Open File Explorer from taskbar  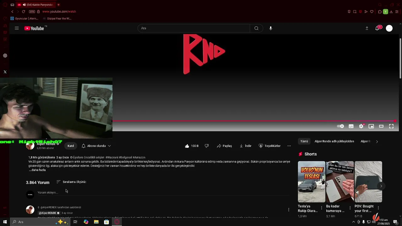96,222
